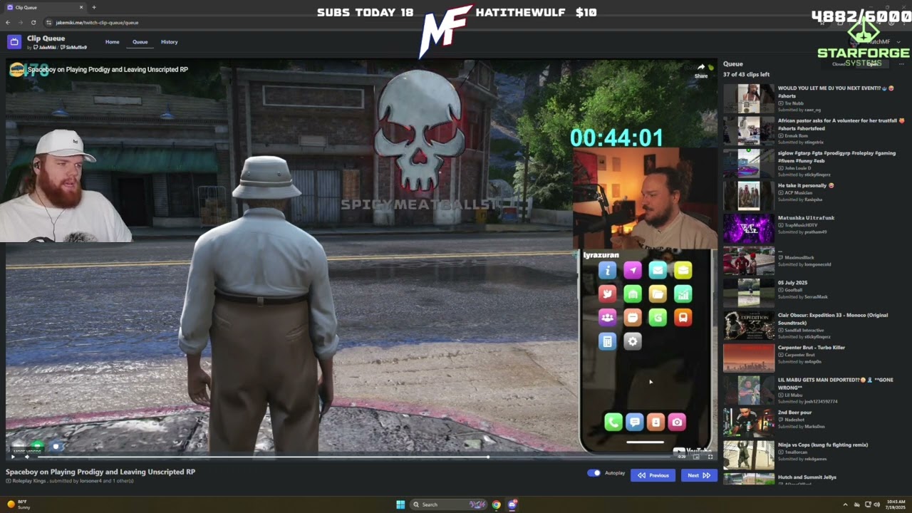Image resolution: width=912 pixels, height=513 pixels.
Task: Open Calculator app on in-game phone
Action: click(607, 341)
